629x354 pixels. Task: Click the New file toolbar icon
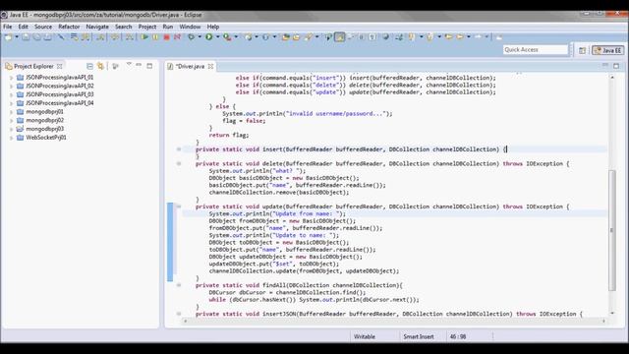click(x=8, y=37)
